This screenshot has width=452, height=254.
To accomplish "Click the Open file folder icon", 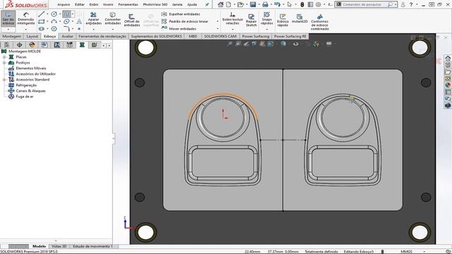I will point(240,4).
